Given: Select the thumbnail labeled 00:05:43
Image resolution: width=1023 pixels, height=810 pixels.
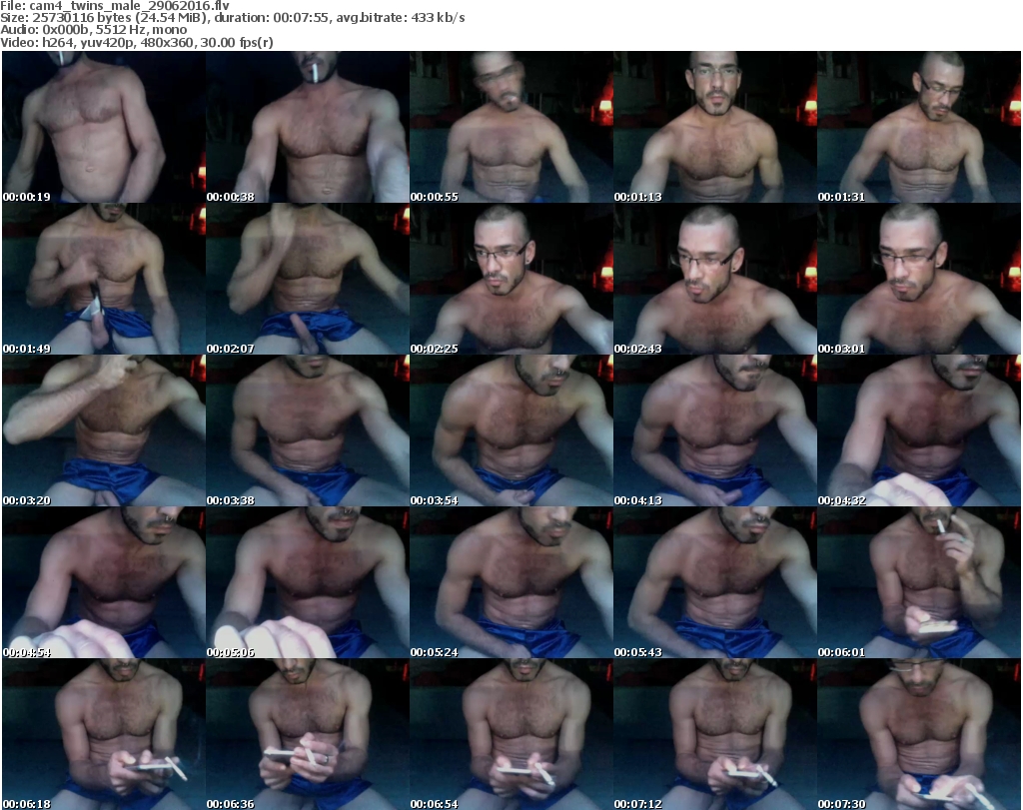Looking at the screenshot, I should (x=715, y=583).
